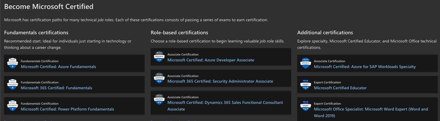
Task: Click Azure Fundamentals certification badge icon
Action: click(12, 63)
